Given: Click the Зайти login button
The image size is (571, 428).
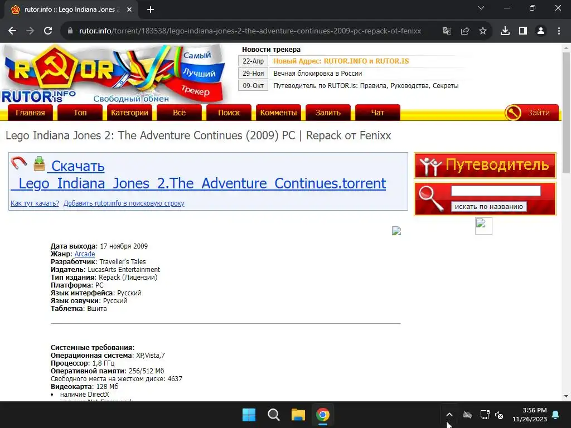Looking at the screenshot, I should [539, 113].
